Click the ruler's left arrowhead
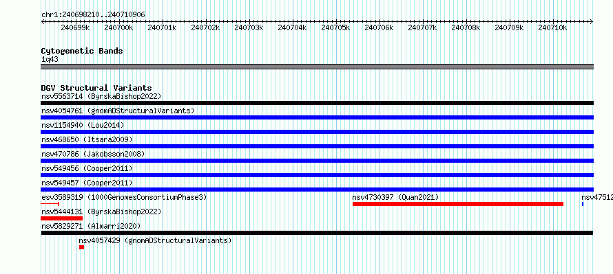Image resolution: width=613 pixels, height=274 pixels. (x=43, y=22)
